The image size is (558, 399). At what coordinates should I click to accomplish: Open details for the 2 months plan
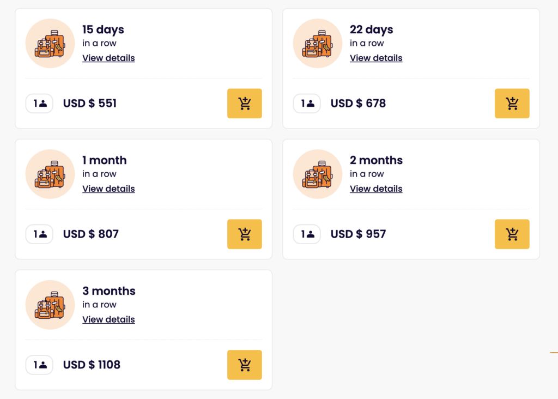[x=376, y=189]
